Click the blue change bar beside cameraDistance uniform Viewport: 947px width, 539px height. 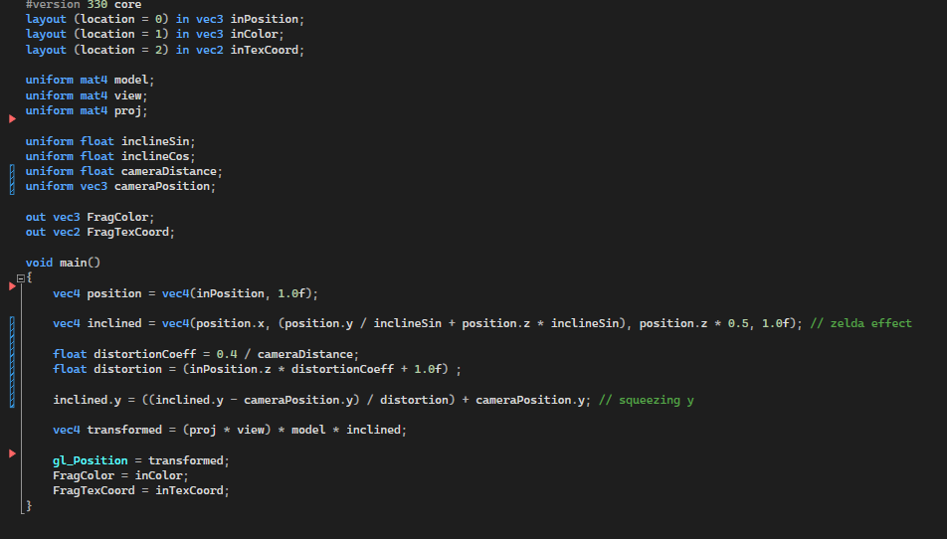click(x=12, y=179)
